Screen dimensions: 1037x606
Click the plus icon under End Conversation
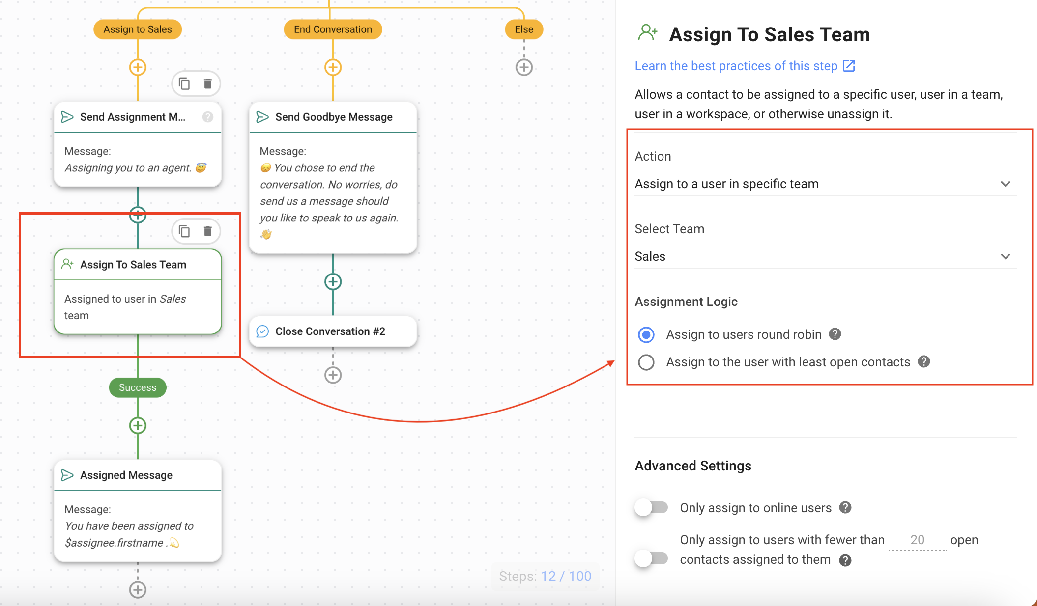(x=333, y=67)
